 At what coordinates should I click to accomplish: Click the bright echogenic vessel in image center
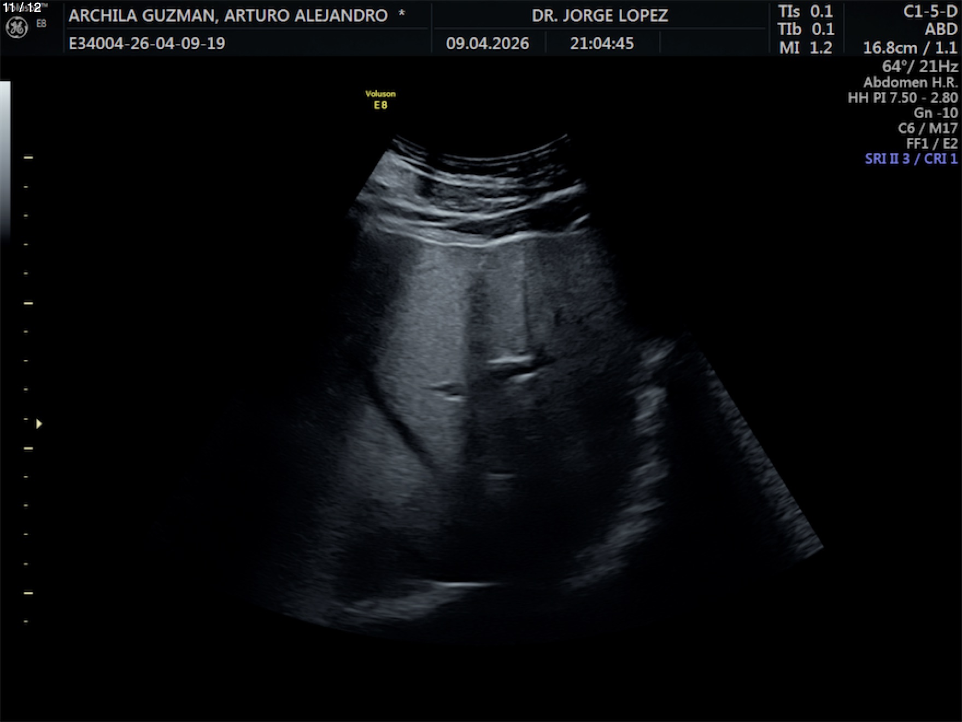(x=512, y=362)
